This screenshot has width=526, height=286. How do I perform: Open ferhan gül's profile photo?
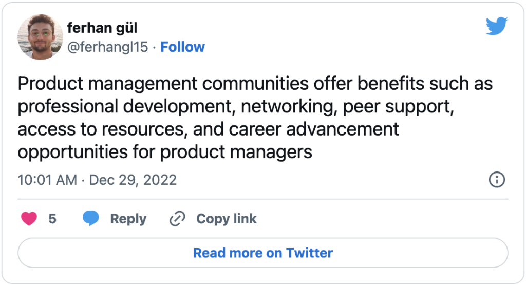(x=40, y=37)
